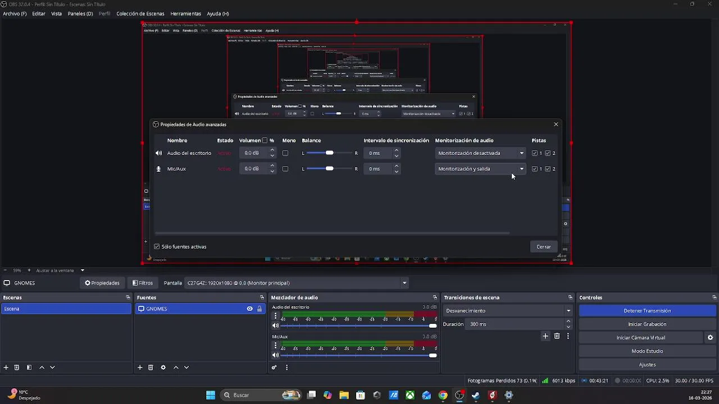
Task: Mute Mic/Aux speaker icon in mixer
Action: pyautogui.click(x=275, y=355)
